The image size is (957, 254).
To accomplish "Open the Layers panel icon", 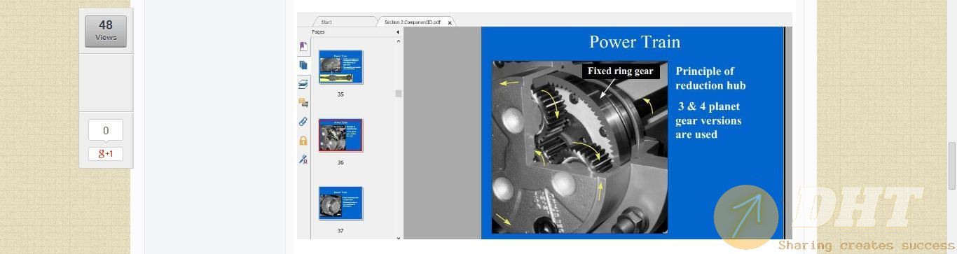I will (x=303, y=84).
